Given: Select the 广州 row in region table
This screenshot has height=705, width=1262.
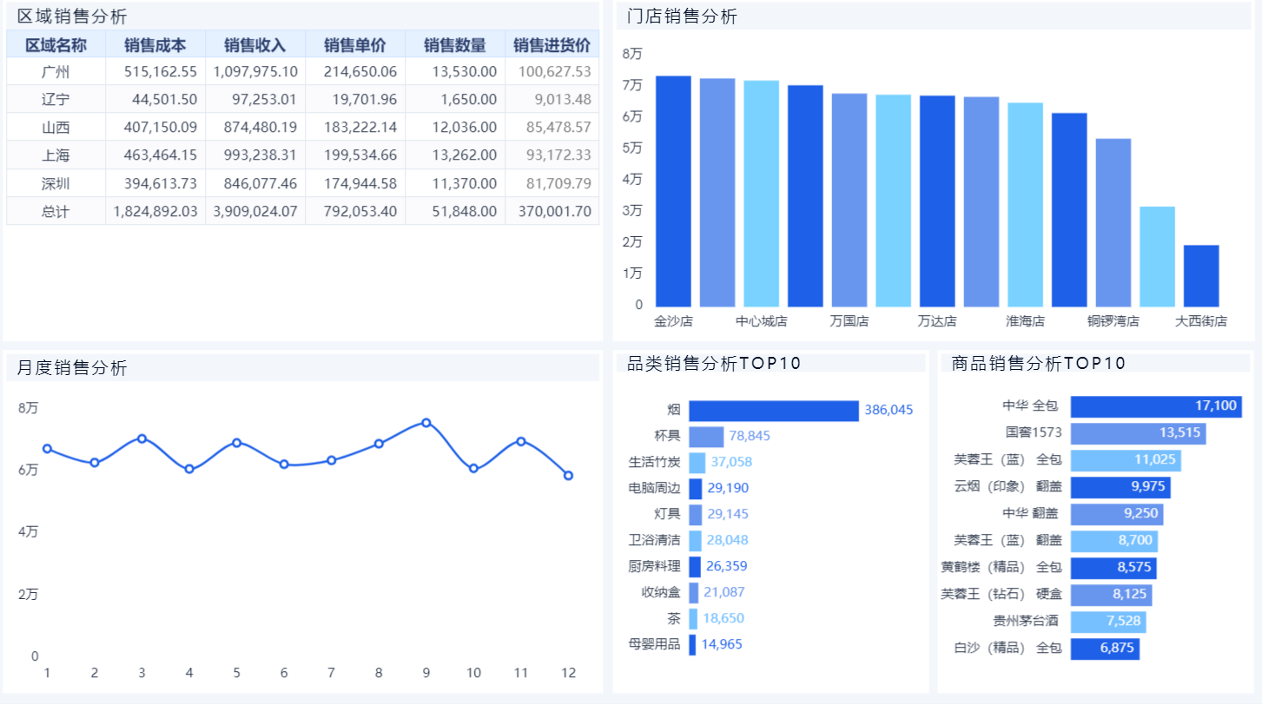Looking at the screenshot, I should pyautogui.click(x=56, y=72).
